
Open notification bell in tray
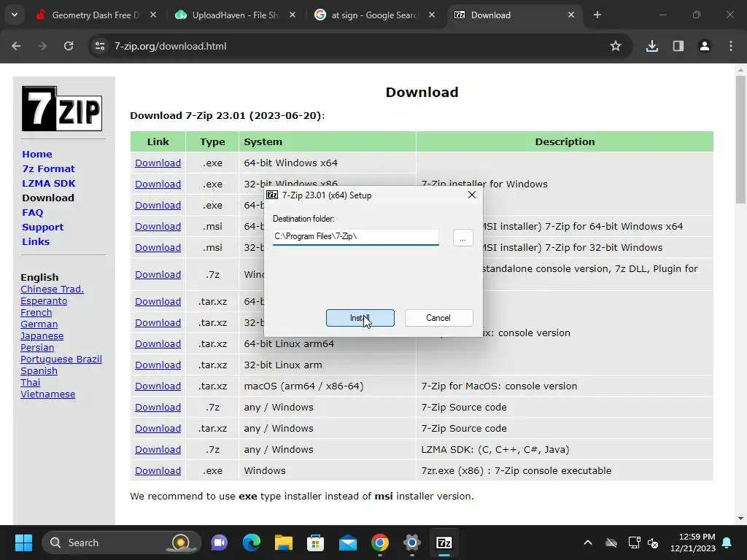727,542
